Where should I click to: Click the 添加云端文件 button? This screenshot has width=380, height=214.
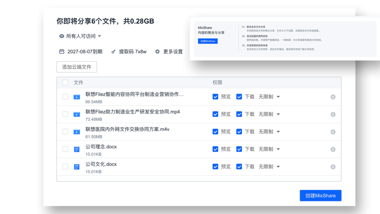pos(77,67)
